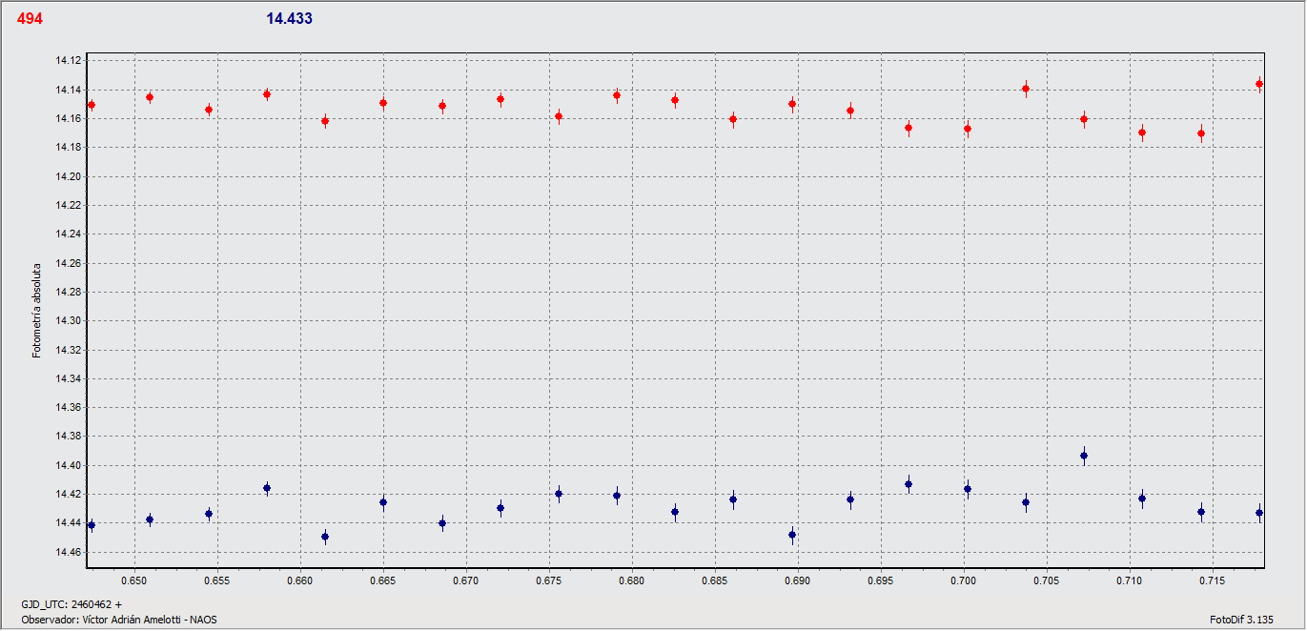Select the leftmost blue data point
The image size is (1307, 631).
[92, 525]
